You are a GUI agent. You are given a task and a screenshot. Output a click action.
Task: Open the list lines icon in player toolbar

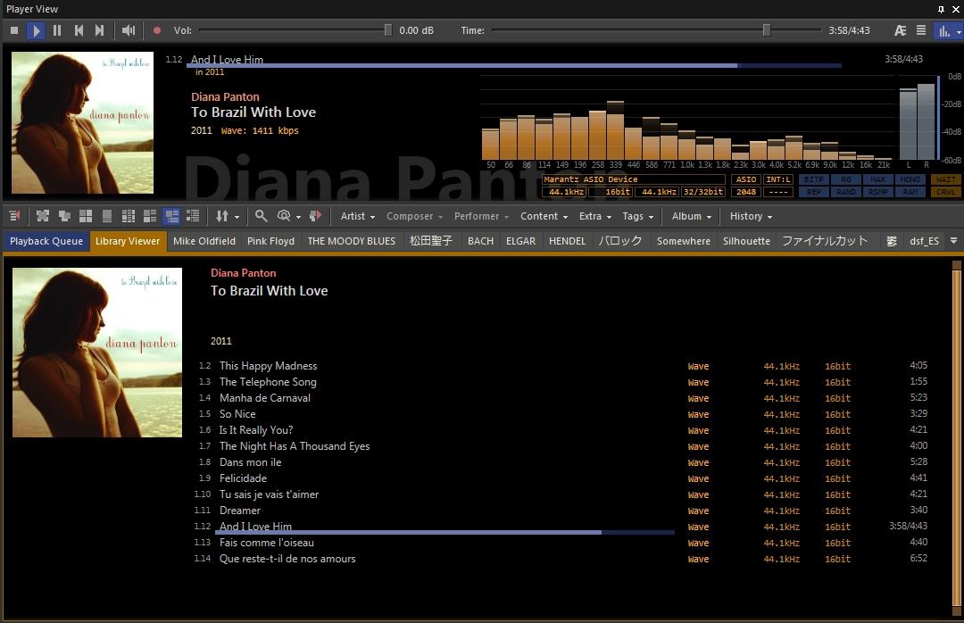(921, 30)
